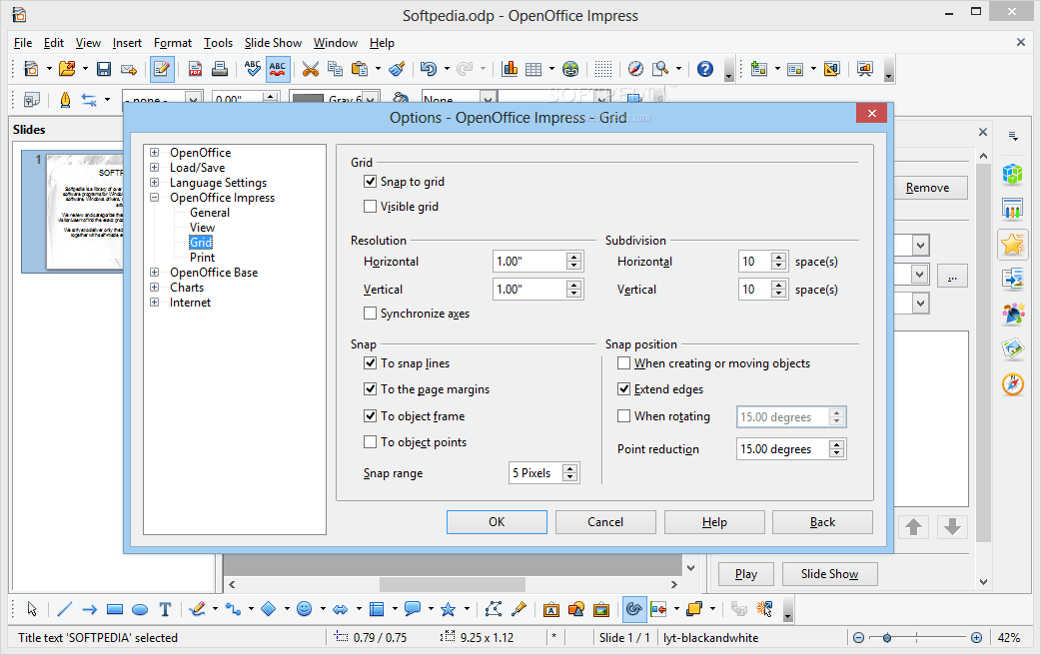Screen dimensions: 1041x655
Task: Click the Save document icon
Action: pos(104,69)
